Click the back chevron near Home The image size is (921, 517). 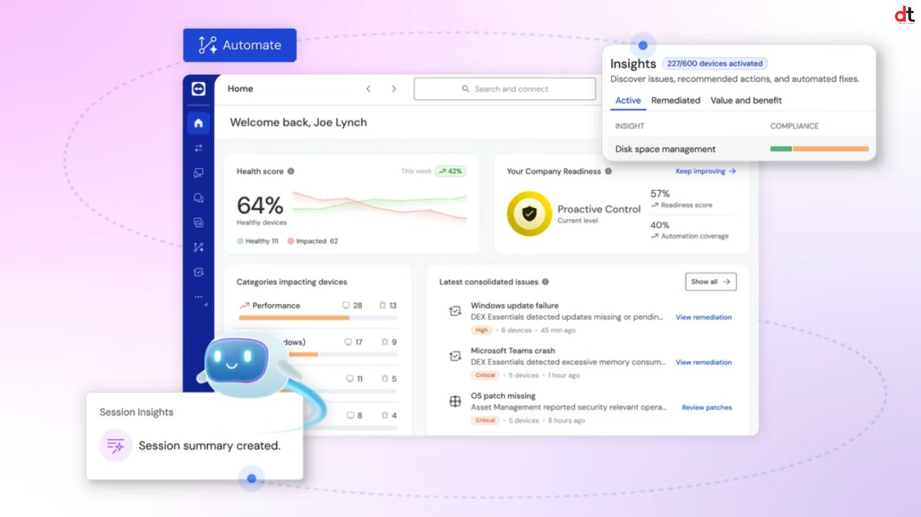coord(368,88)
